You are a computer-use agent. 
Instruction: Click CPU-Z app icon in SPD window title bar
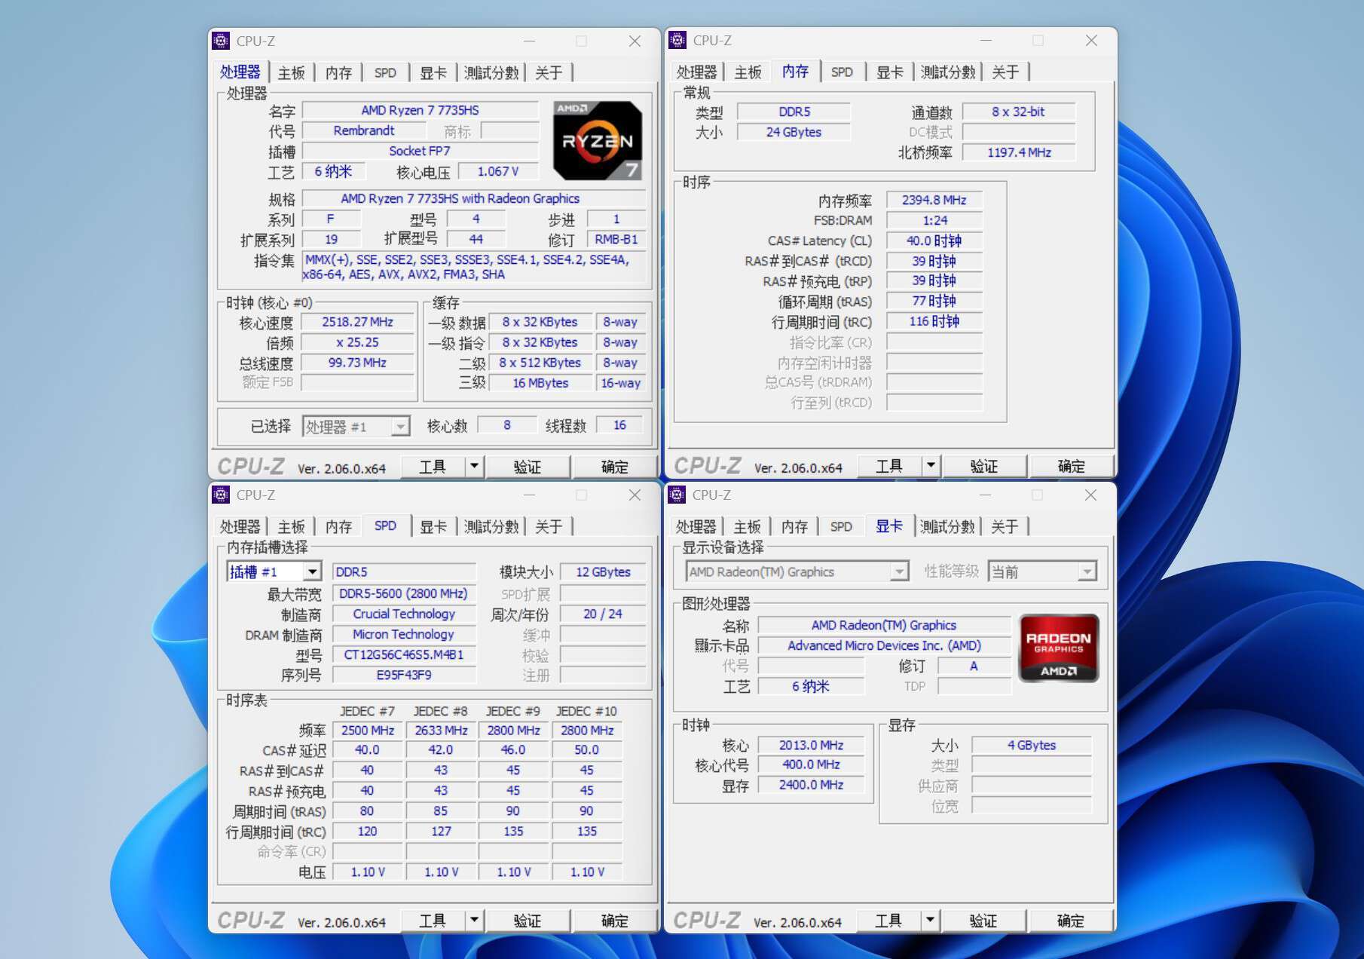tap(221, 495)
